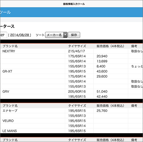The width and height of the screenshot is (143, 142).
Task: Select tire size 205/60R16
Action: pos(77,92)
